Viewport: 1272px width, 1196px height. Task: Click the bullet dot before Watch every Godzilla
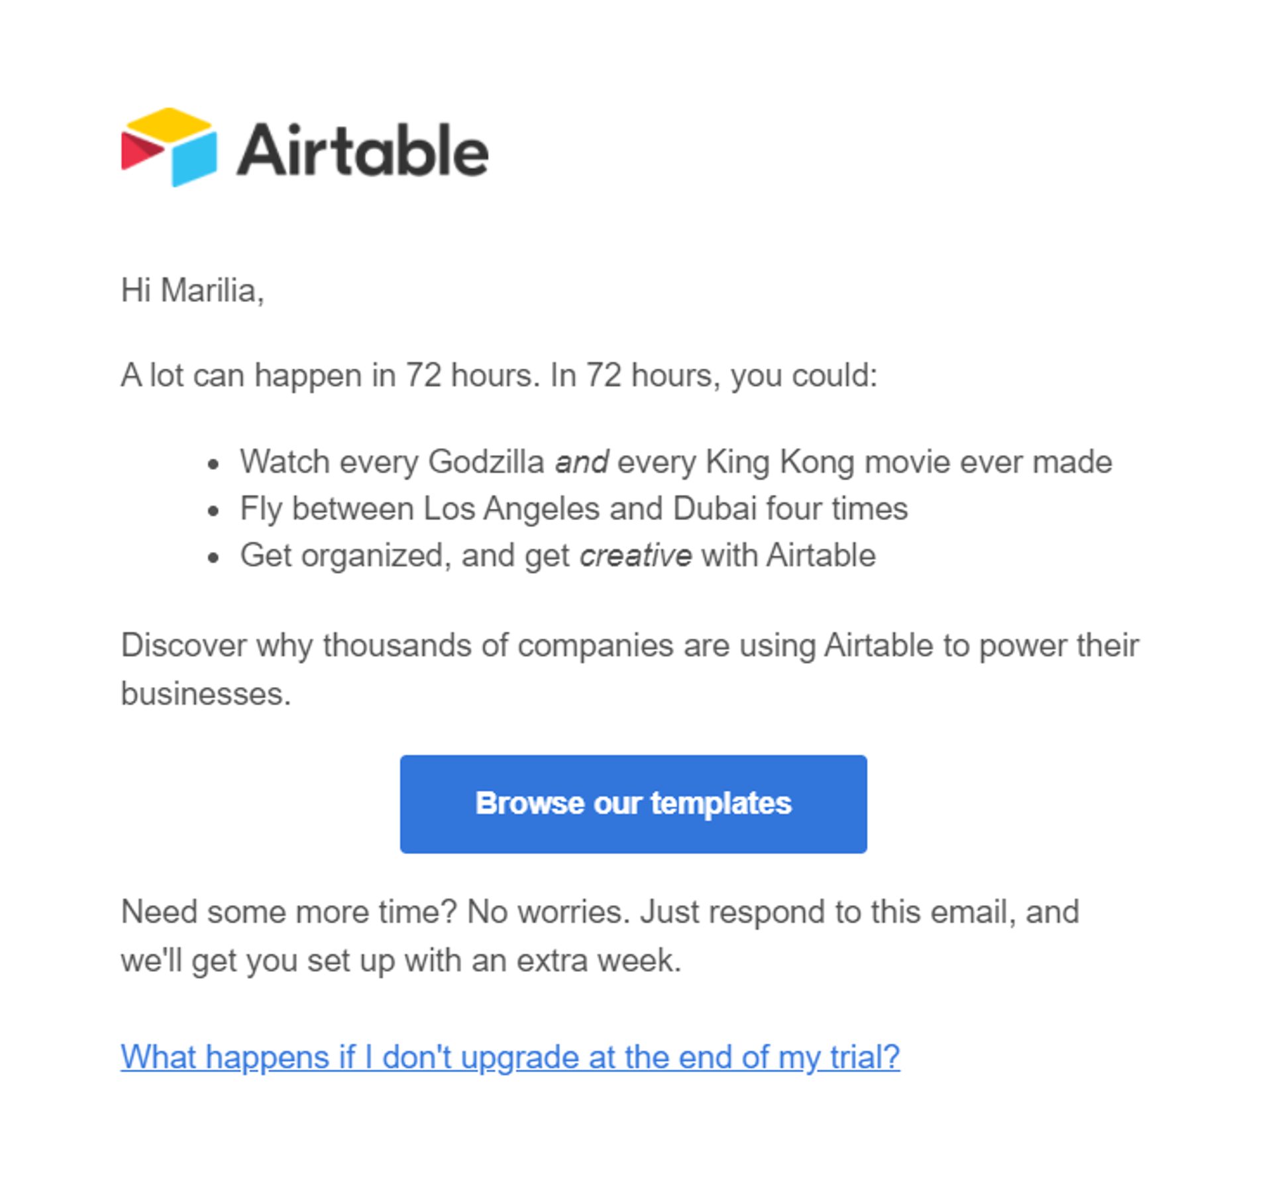[x=213, y=464]
